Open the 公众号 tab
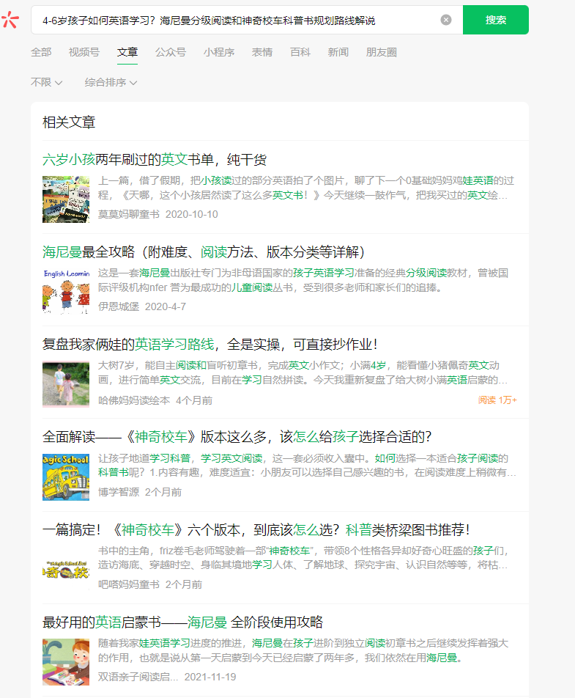This screenshot has width=575, height=698. click(x=171, y=52)
